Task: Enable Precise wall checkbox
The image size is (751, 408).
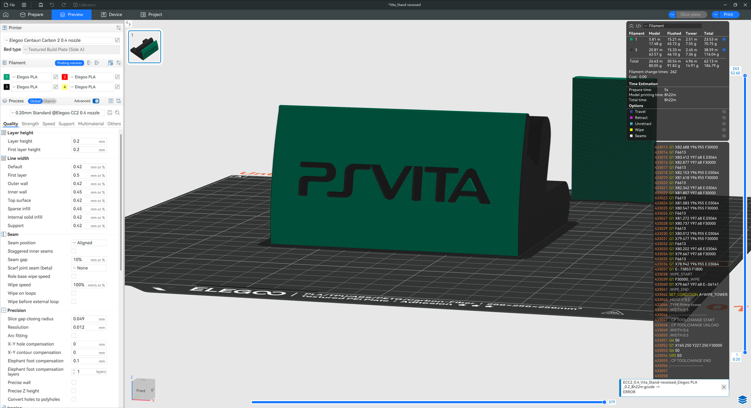Action: 74,383
